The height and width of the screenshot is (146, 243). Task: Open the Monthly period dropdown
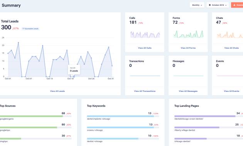tap(197, 5)
